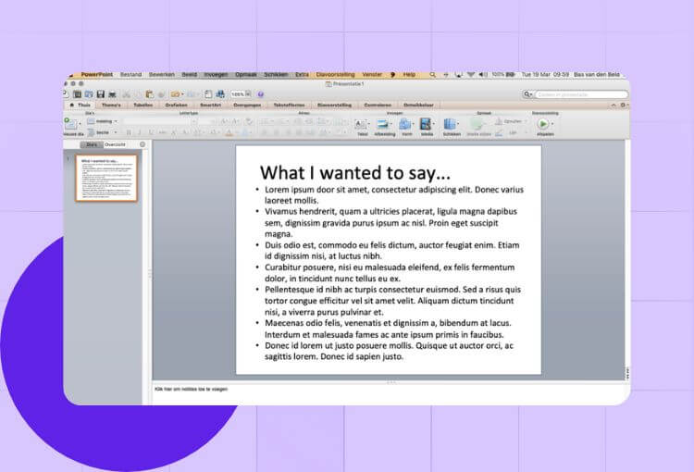Click the notes field below the slide
This screenshot has width=694, height=472.
click(x=390, y=393)
